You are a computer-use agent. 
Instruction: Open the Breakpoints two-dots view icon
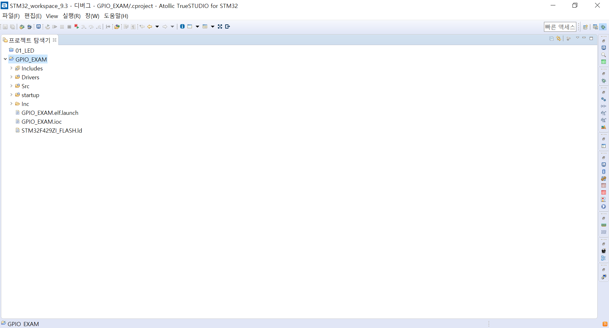click(x=604, y=99)
